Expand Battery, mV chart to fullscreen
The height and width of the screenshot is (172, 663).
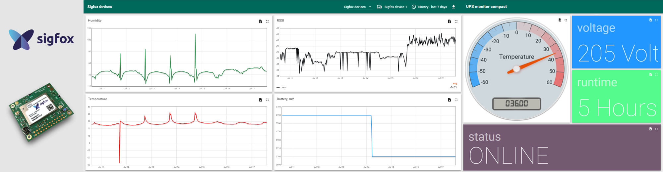[x=456, y=100]
